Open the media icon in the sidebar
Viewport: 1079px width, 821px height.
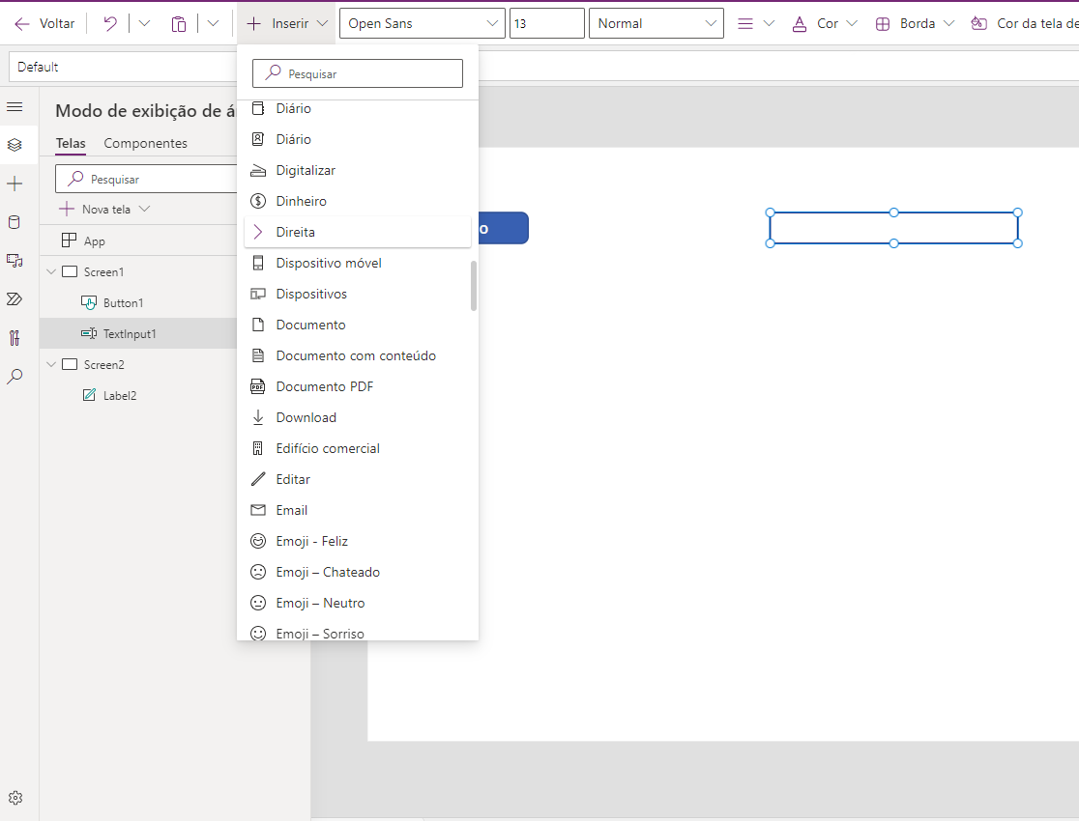click(15, 261)
